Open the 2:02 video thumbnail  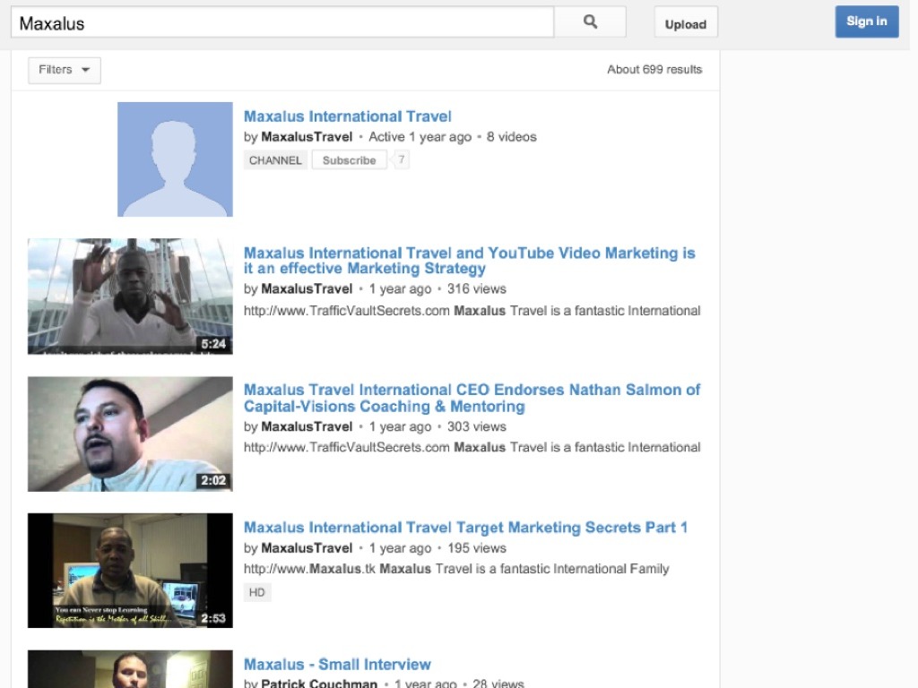130,434
